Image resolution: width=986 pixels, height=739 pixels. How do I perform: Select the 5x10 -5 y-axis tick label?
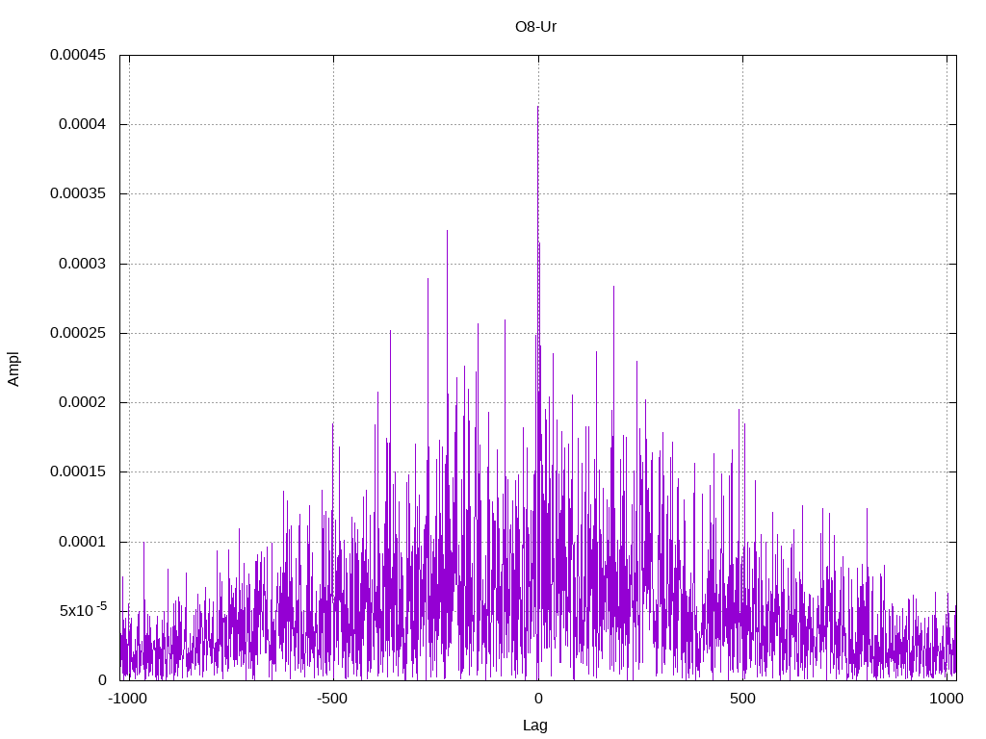(x=83, y=609)
